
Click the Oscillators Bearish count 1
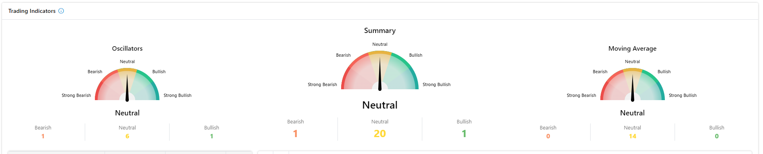(43, 136)
